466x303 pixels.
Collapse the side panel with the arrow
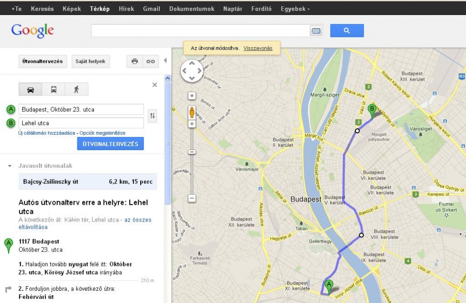pyautogui.click(x=165, y=61)
